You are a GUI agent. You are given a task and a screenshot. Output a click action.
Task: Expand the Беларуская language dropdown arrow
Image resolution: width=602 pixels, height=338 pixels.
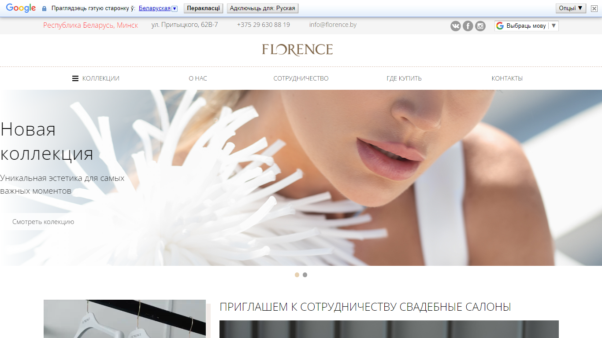175,8
